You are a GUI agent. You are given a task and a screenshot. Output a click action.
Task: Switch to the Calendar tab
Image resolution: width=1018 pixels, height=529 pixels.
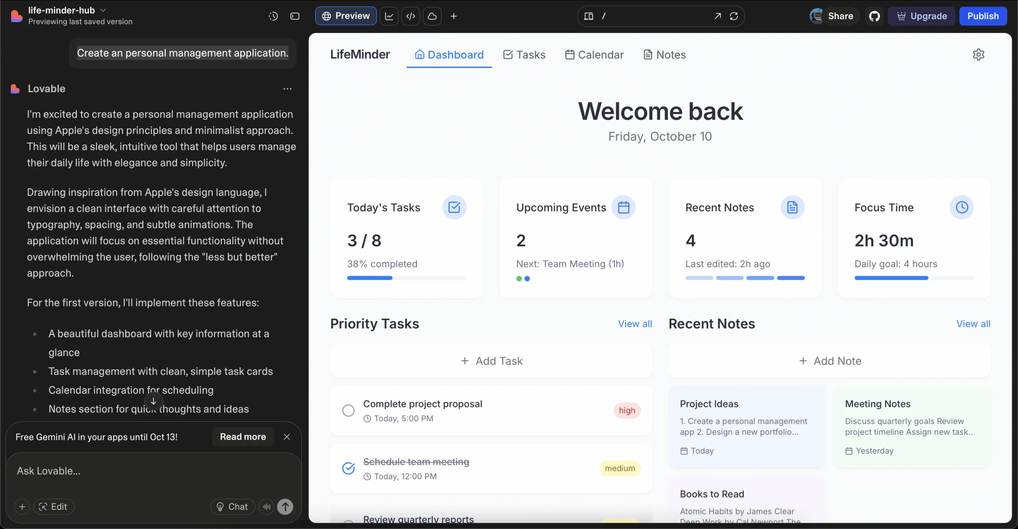pos(594,54)
